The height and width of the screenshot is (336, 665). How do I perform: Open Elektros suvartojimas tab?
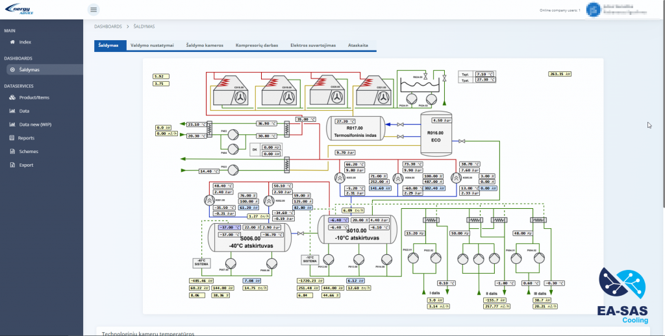313,45
